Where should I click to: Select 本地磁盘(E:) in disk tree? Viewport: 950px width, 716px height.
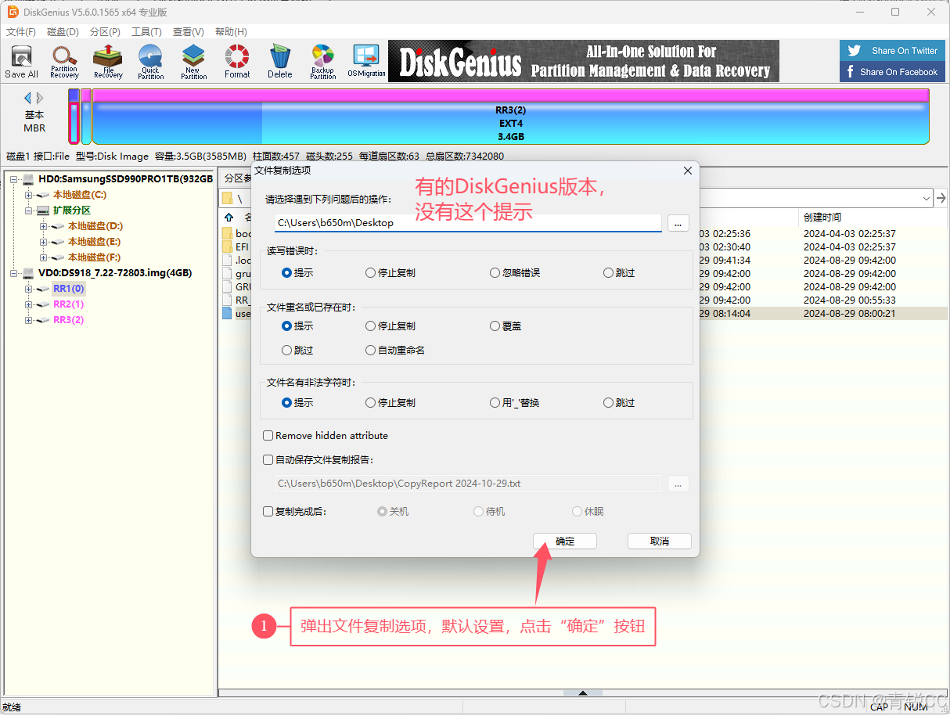point(94,242)
